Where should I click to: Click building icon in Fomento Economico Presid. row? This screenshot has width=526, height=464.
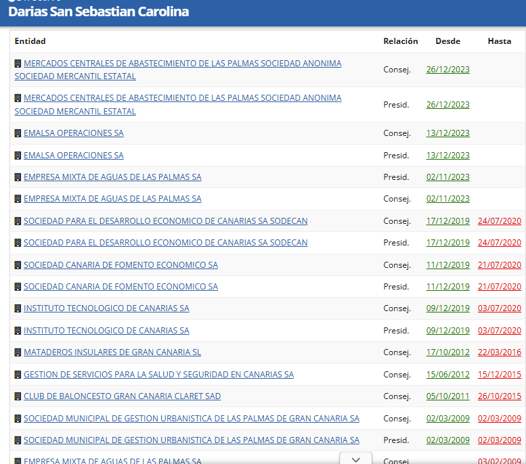click(x=18, y=287)
